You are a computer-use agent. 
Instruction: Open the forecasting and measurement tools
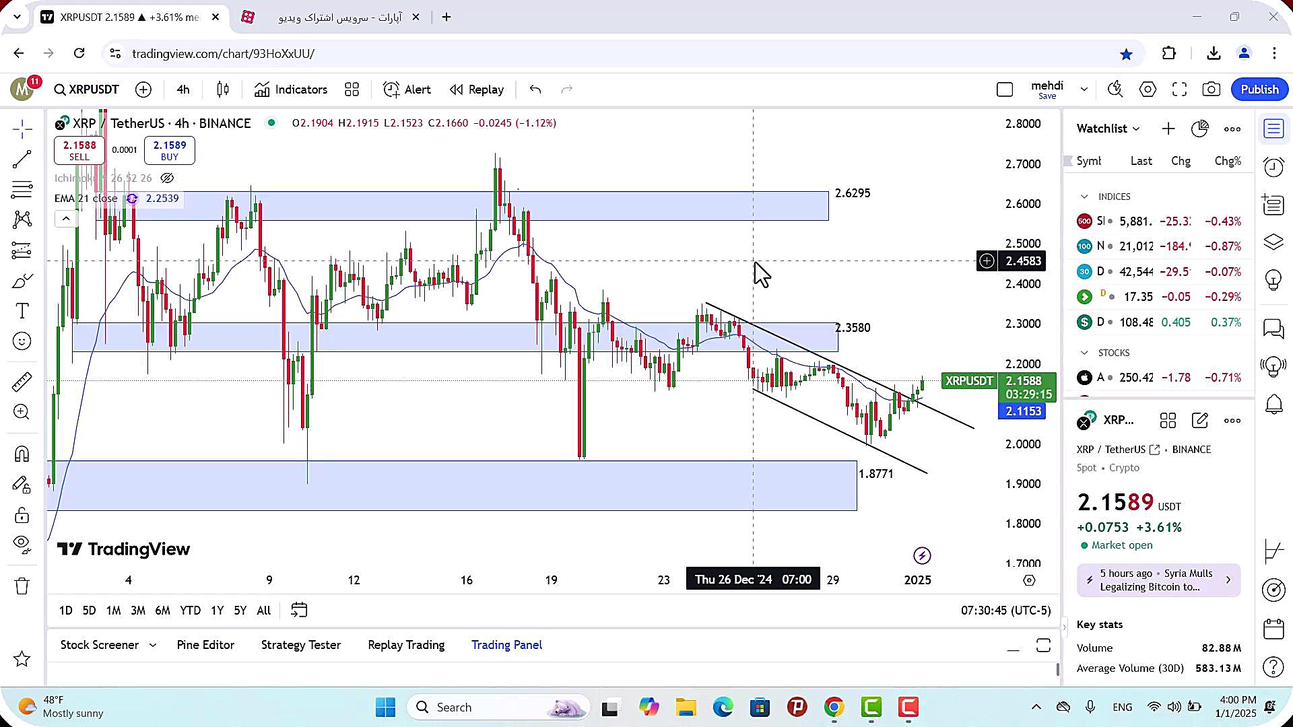pyautogui.click(x=22, y=250)
